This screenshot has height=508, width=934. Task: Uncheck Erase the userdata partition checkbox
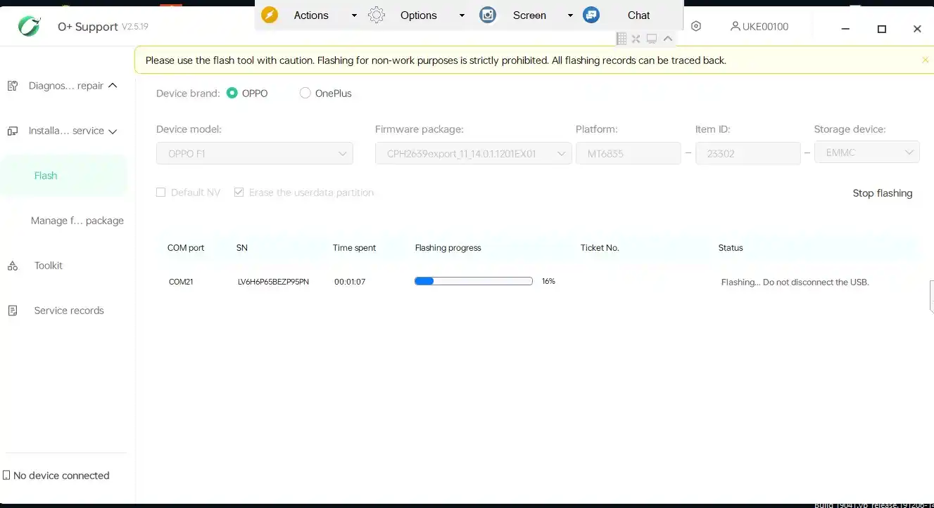[239, 193]
